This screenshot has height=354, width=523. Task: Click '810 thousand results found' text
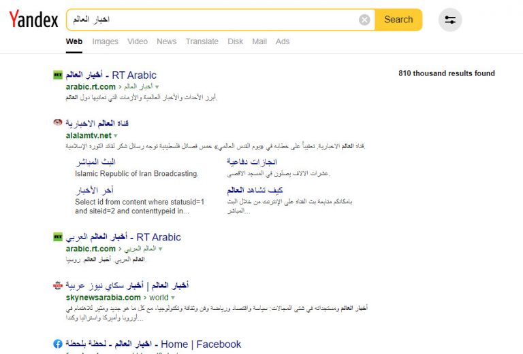point(447,73)
